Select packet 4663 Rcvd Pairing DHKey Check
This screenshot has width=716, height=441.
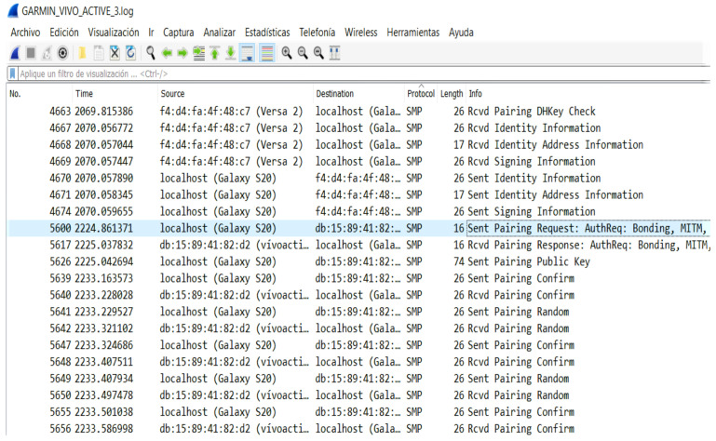click(x=358, y=112)
